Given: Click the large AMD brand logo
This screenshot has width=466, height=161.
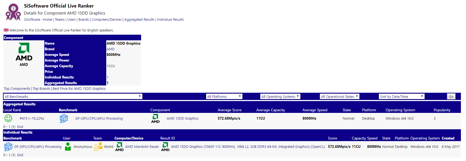Looking at the screenshot, I should pos(24,52).
